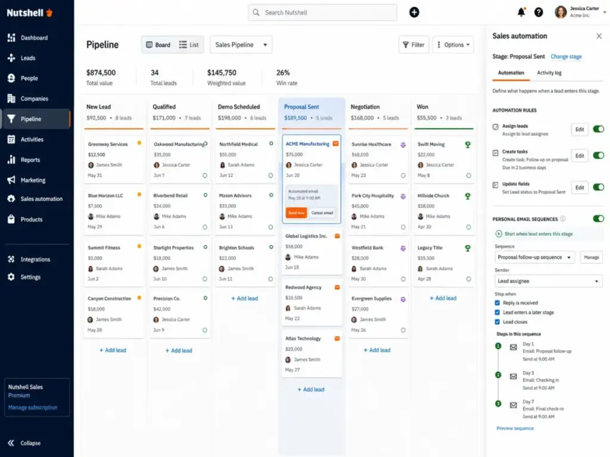The height and width of the screenshot is (457, 610).
Task: Click status icon on Sunrise Healthcare card
Action: click(403, 145)
